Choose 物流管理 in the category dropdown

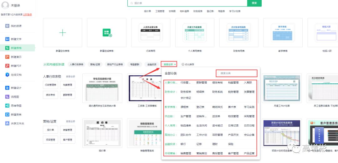point(233,116)
